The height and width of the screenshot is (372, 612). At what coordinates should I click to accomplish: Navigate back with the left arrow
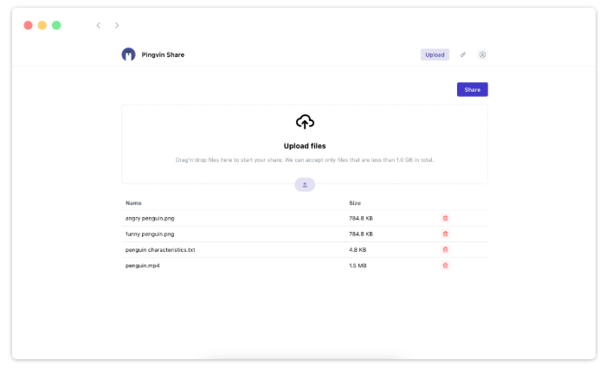coord(99,26)
